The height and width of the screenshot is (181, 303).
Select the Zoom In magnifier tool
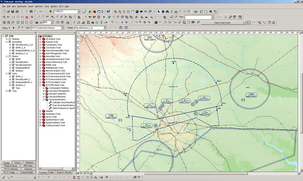point(115,11)
